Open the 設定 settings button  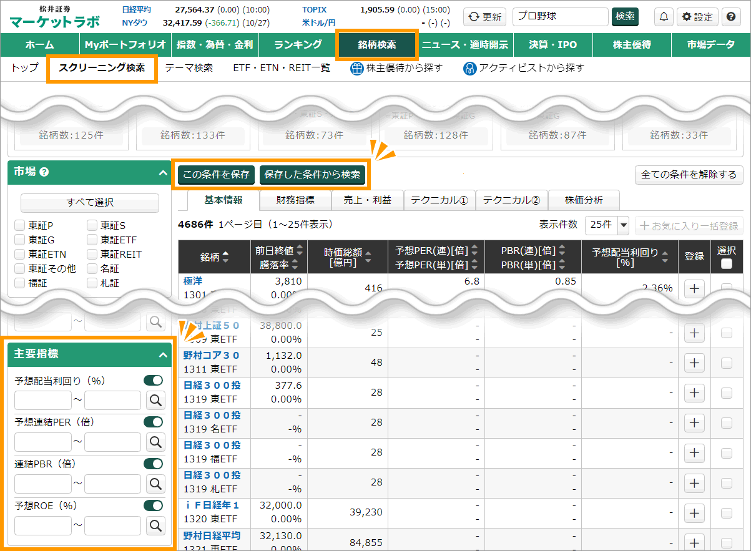click(698, 17)
